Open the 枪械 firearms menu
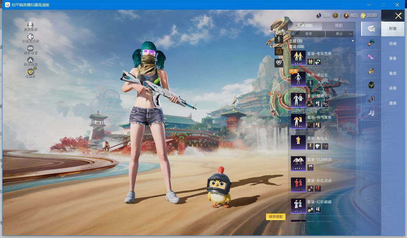 [x=393, y=44]
